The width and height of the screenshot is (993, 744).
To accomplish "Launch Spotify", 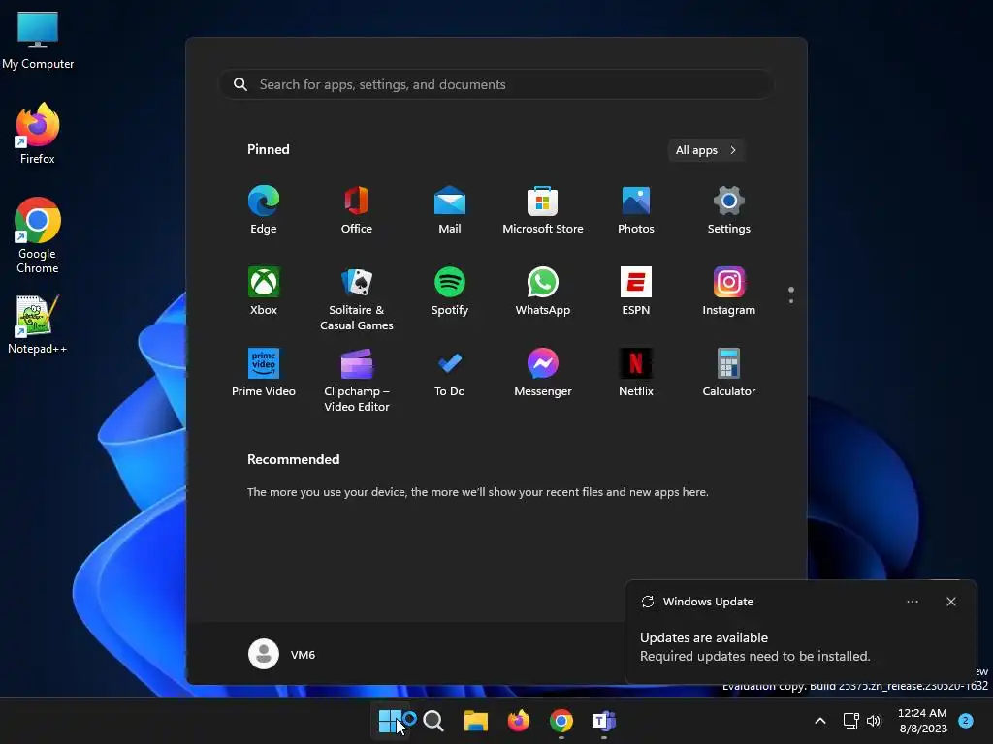I will tap(450, 292).
